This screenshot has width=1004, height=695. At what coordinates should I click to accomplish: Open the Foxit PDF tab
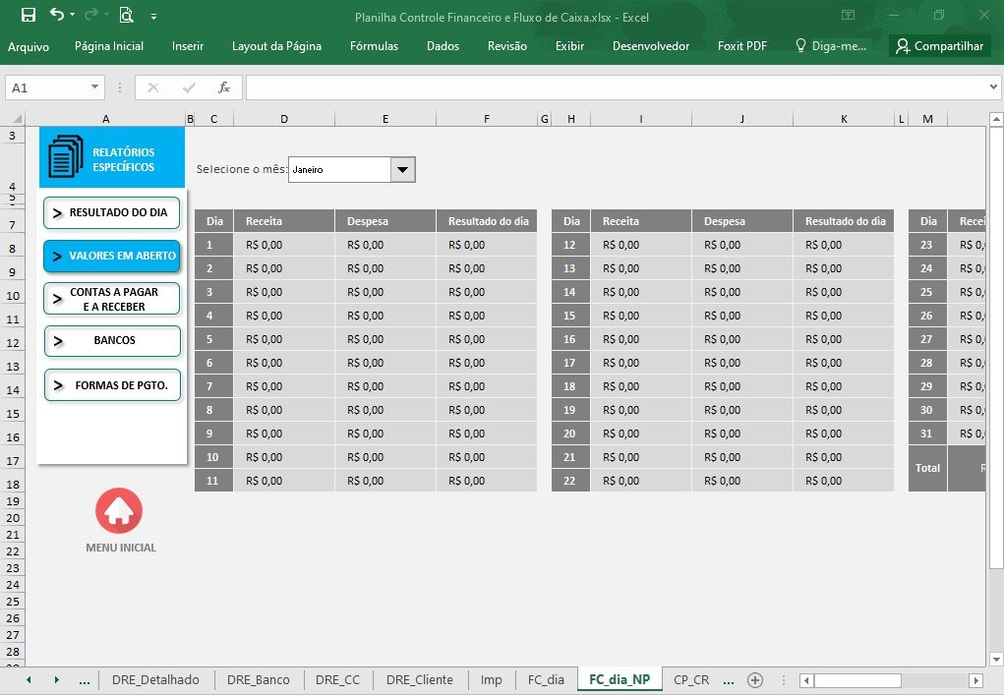pyautogui.click(x=742, y=46)
